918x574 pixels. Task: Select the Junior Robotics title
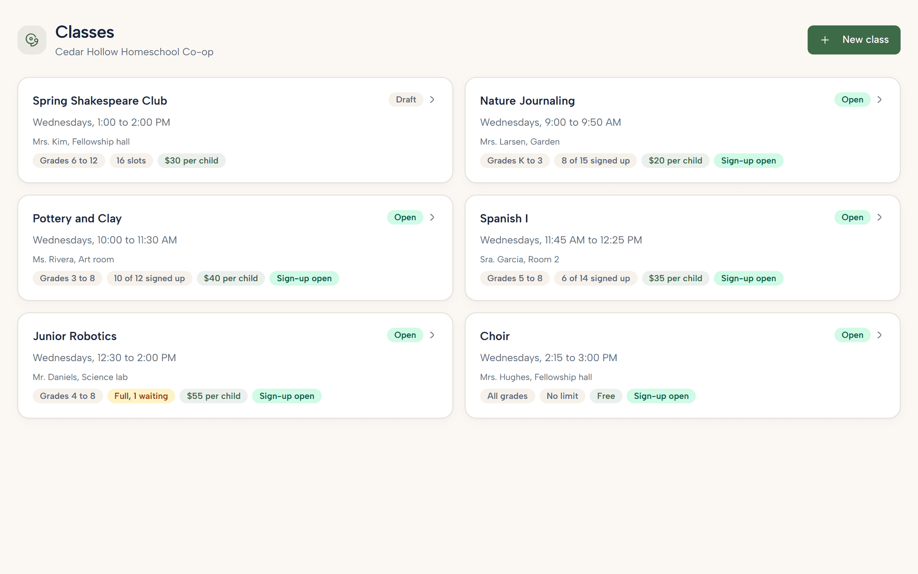click(75, 336)
